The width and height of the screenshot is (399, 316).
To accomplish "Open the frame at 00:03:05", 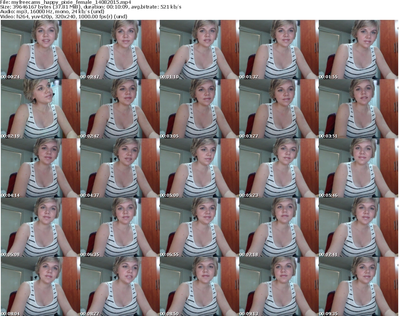I will pyautogui.click(x=199, y=109).
